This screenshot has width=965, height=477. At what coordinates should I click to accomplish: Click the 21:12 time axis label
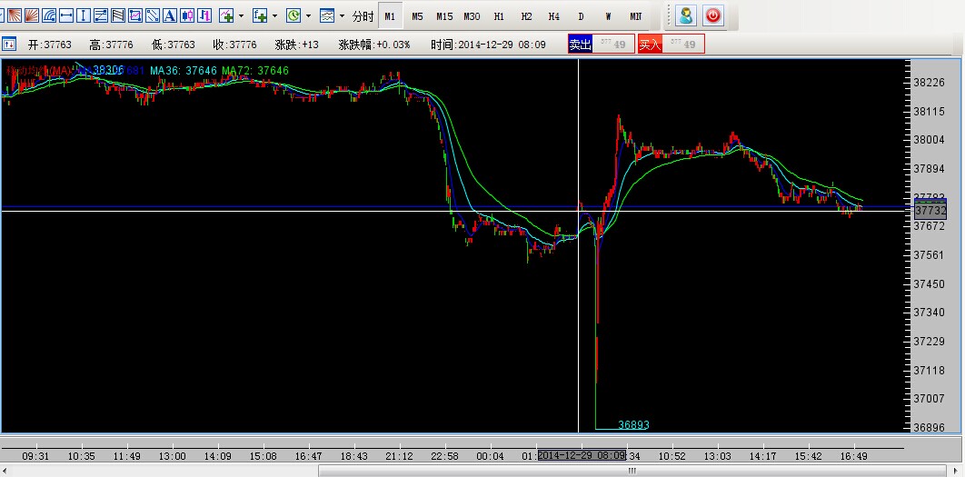coord(400,456)
